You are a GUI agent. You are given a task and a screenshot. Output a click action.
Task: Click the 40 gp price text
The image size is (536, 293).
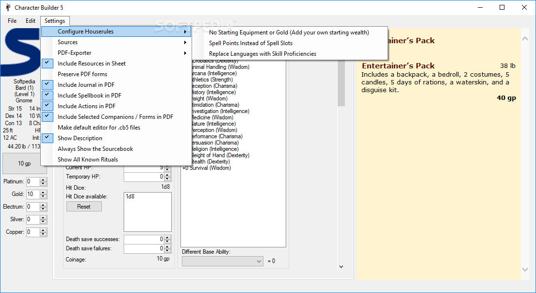pos(506,98)
